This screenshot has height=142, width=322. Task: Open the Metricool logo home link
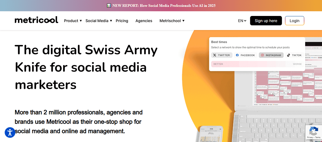(x=36, y=20)
